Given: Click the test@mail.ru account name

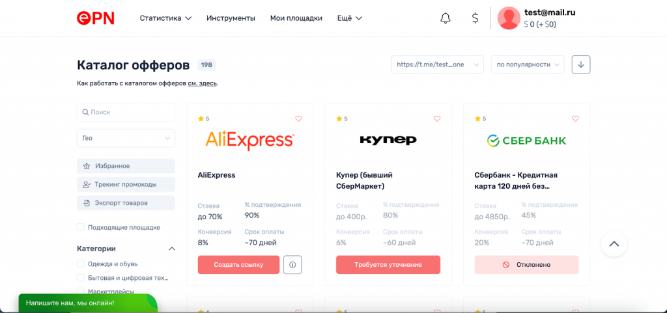Looking at the screenshot, I should [x=550, y=13].
